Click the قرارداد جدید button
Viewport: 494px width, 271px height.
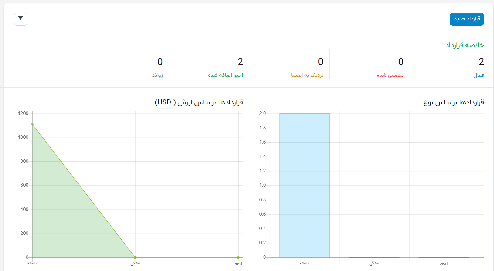[x=467, y=19]
